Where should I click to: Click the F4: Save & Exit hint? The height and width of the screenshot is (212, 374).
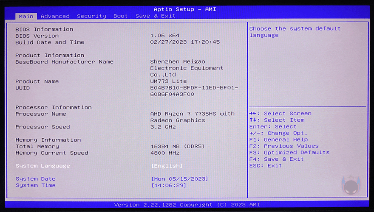point(276,159)
